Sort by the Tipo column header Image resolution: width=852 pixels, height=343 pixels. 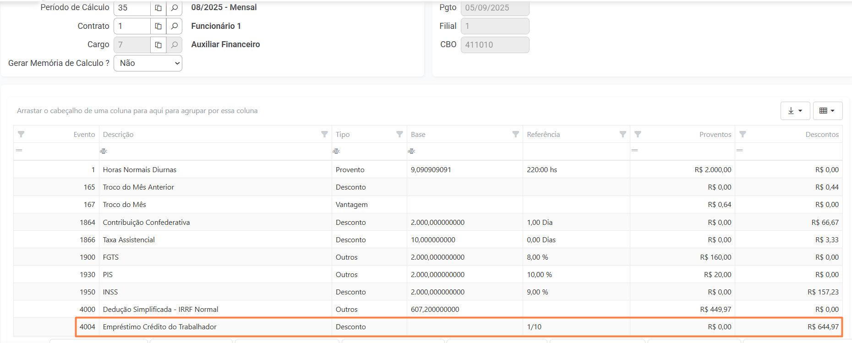(343, 134)
